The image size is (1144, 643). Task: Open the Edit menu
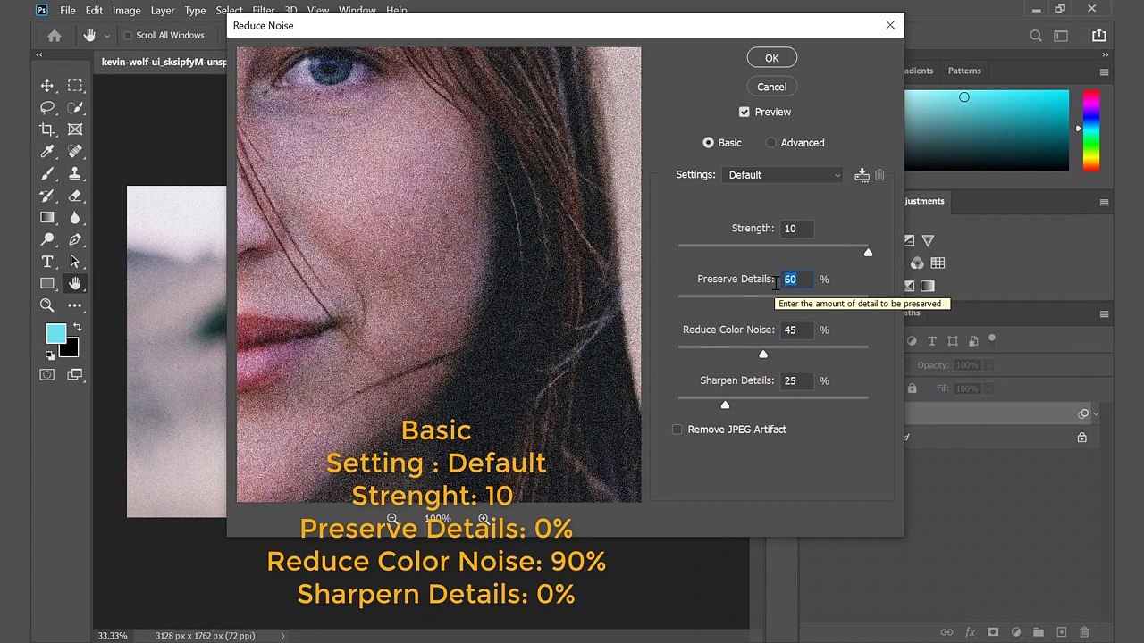point(94,11)
